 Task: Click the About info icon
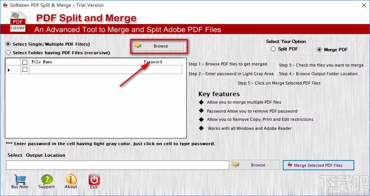[71, 180]
